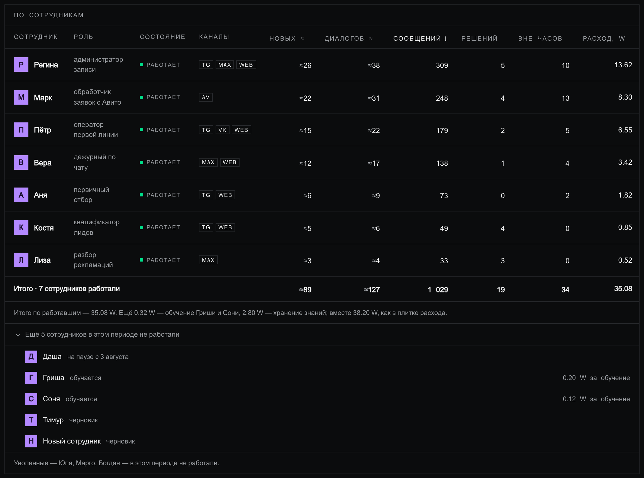
Task: Click the WEB tag in Костя's row
Action: pyautogui.click(x=225, y=227)
